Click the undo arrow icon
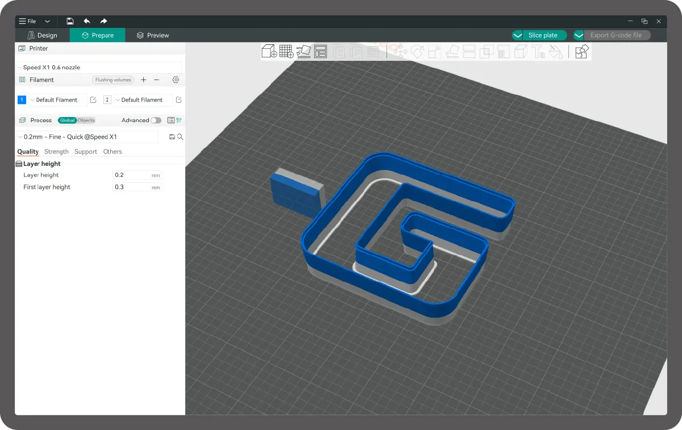682x430 pixels. pyautogui.click(x=87, y=21)
